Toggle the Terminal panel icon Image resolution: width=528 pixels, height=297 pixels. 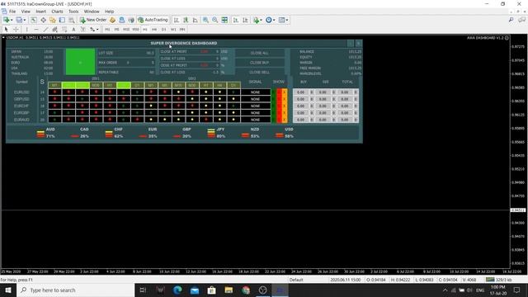click(62, 20)
